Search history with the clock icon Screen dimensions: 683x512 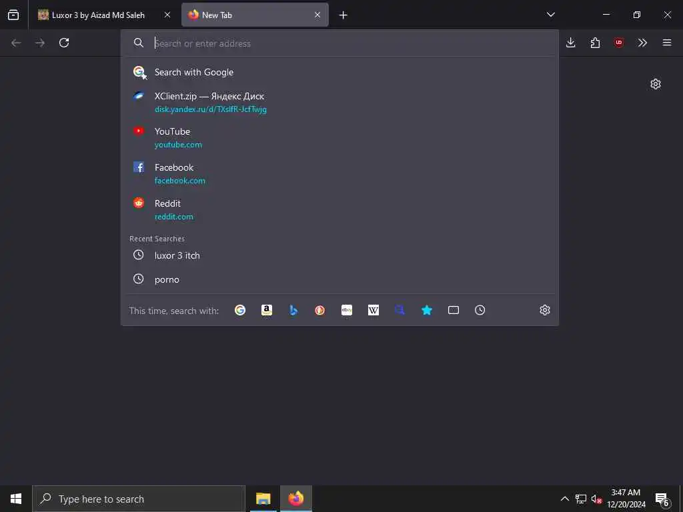click(x=480, y=310)
